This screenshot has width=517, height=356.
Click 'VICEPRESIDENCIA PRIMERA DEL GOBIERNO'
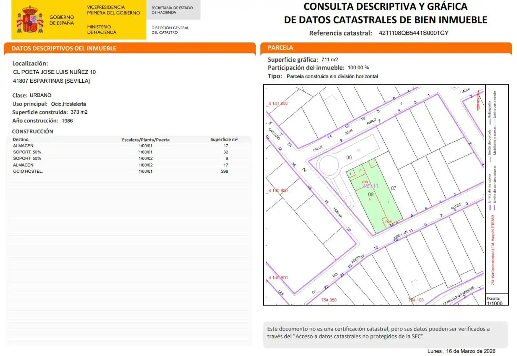[x=113, y=10]
